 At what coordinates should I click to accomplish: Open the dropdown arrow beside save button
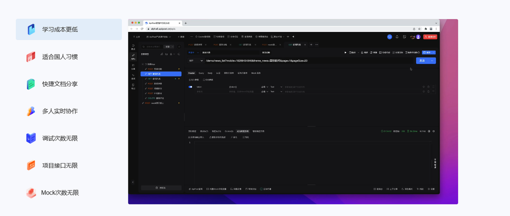coord(433,53)
